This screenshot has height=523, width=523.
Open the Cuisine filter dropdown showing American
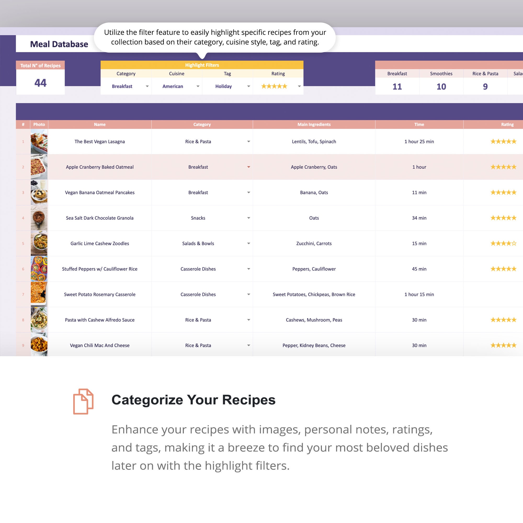(198, 86)
